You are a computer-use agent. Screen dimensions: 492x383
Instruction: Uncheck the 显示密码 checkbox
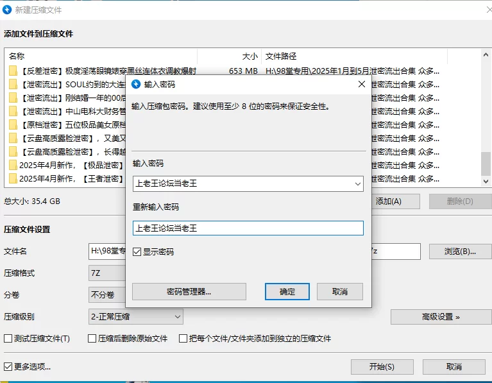point(137,251)
